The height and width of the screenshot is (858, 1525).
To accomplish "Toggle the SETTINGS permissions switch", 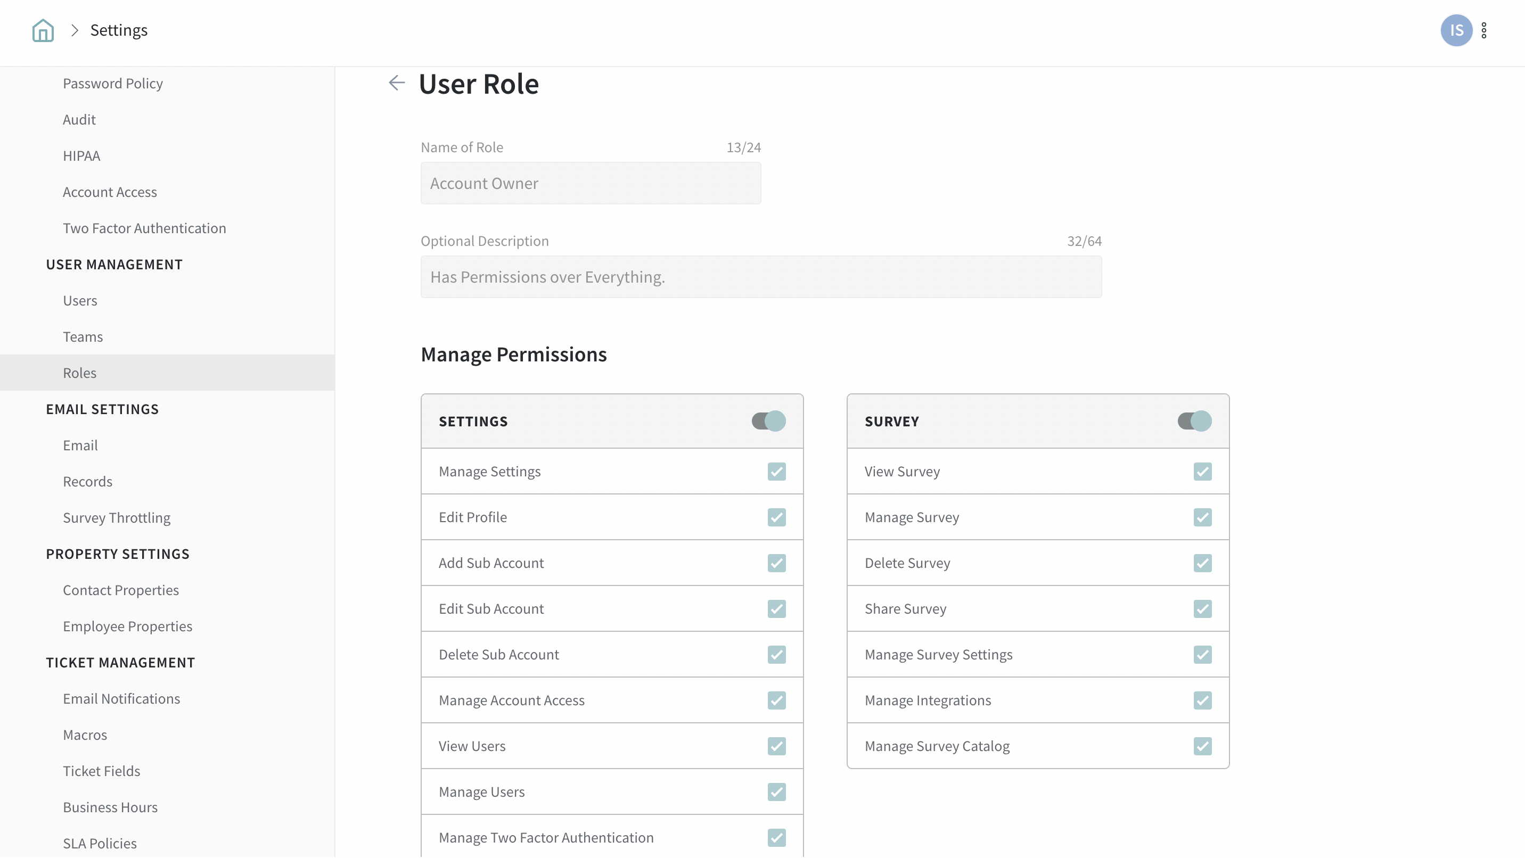I will (x=768, y=422).
